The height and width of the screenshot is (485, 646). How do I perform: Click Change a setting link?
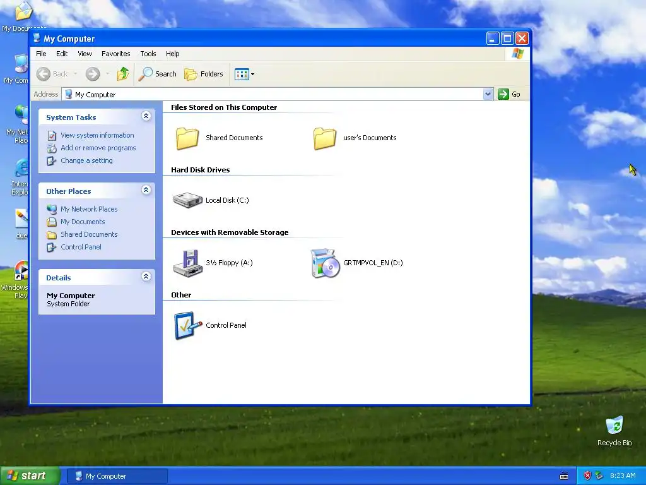point(86,160)
